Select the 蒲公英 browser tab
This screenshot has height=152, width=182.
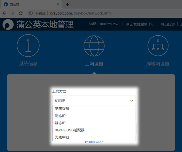coord(31,4)
